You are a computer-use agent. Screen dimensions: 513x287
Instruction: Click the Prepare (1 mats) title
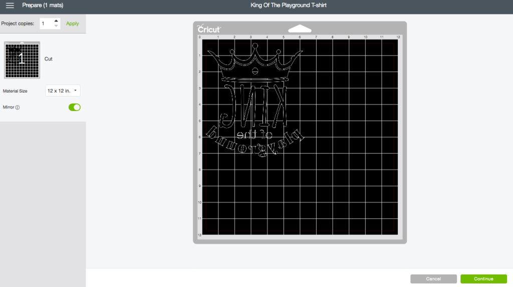pyautogui.click(x=43, y=5)
